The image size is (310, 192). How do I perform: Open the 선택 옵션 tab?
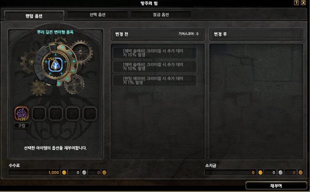(97, 15)
